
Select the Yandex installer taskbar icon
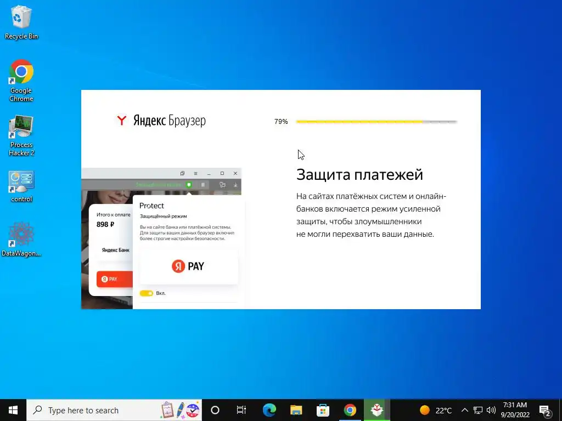pos(376,410)
